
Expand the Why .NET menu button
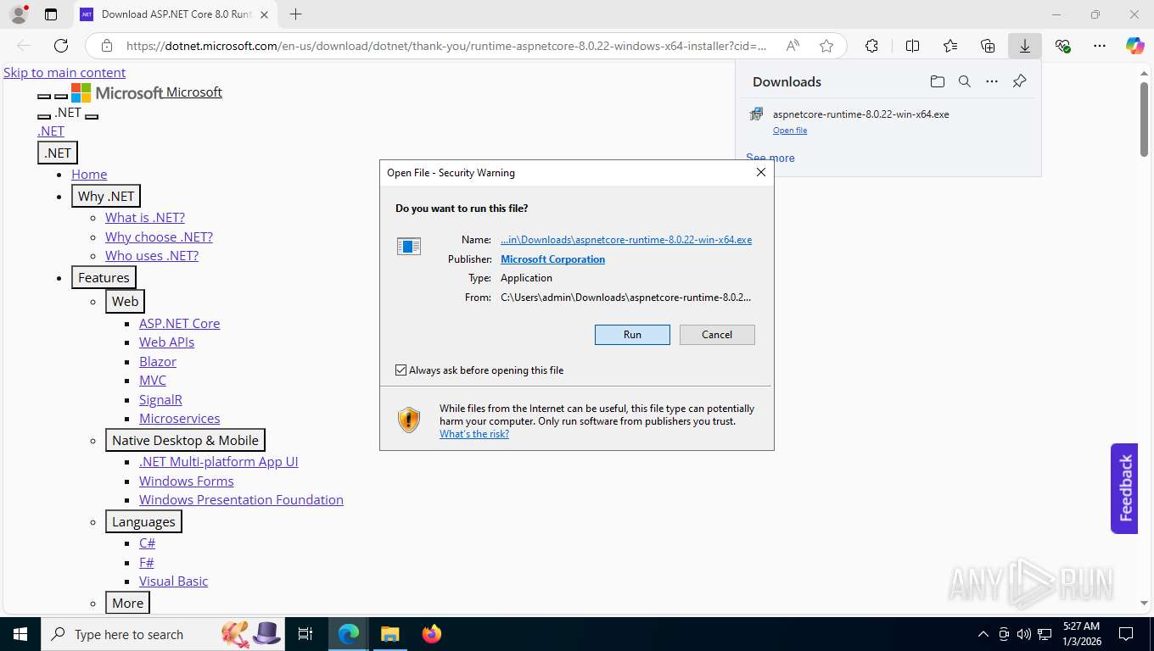click(x=106, y=196)
